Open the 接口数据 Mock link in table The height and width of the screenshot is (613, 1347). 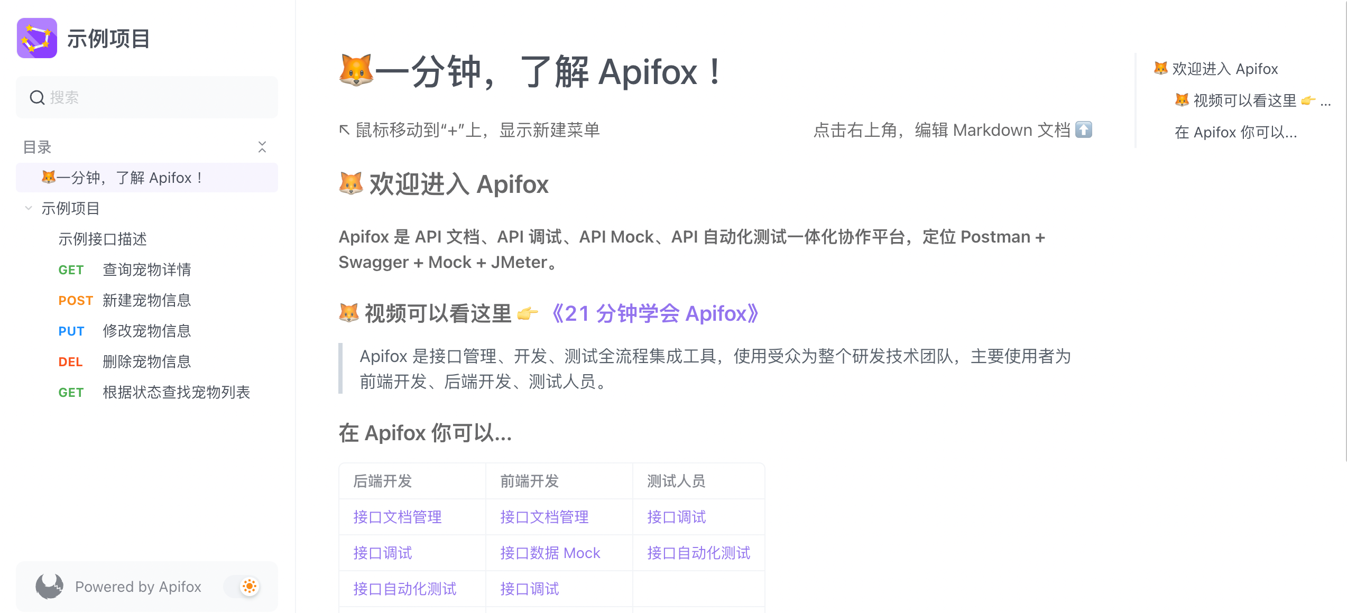[550, 553]
